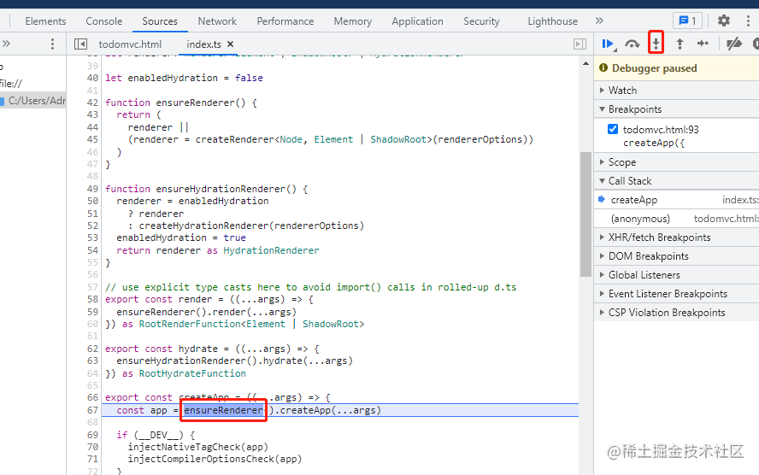Step out of current function
Viewport: 759px width, 475px height.
(680, 44)
